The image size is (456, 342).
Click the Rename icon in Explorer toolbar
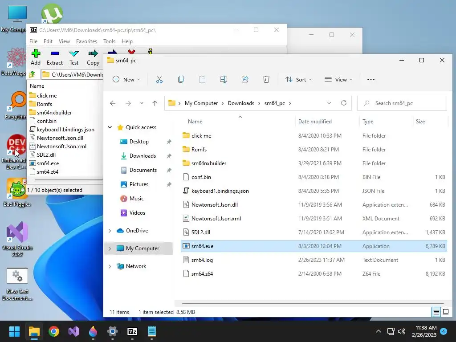[x=224, y=79]
